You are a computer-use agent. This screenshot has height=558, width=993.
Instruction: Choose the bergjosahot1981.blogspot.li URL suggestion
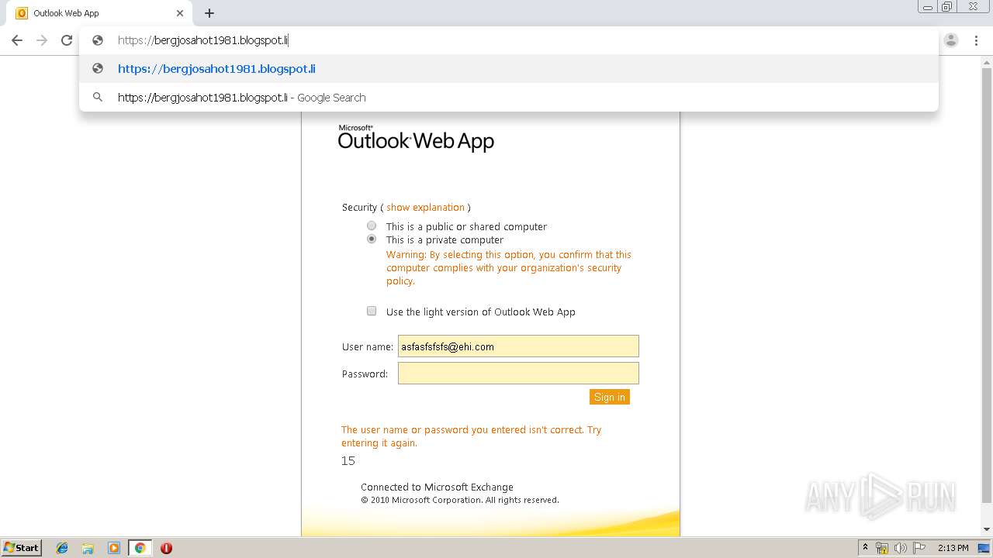509,69
